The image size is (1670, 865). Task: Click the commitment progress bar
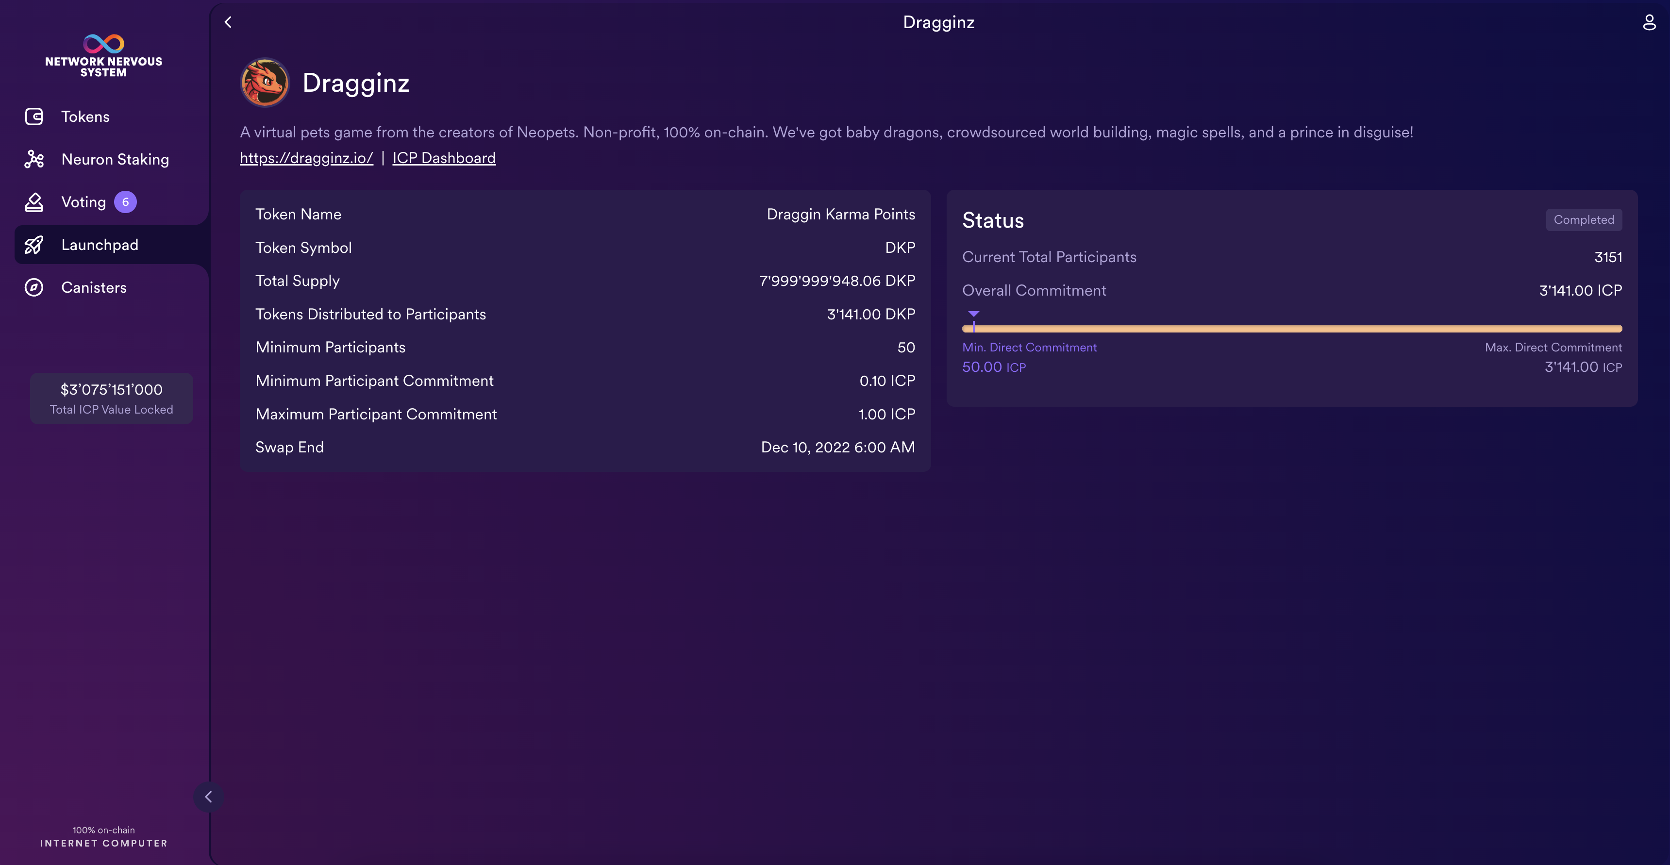point(1291,329)
